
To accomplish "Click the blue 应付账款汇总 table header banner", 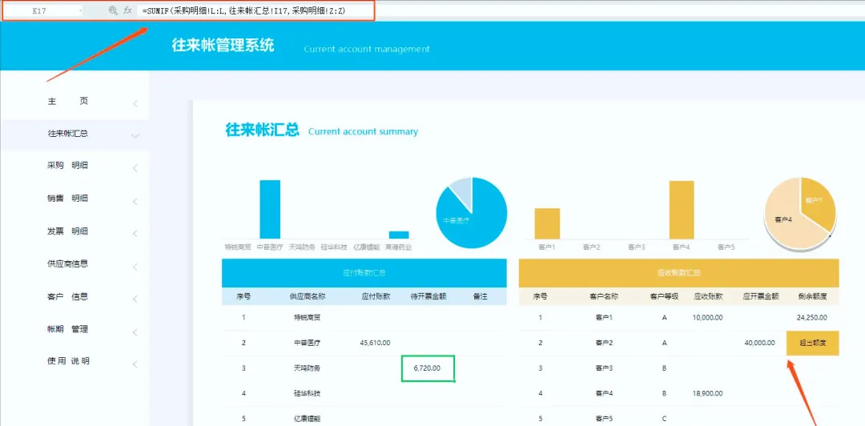I will pyautogui.click(x=364, y=272).
